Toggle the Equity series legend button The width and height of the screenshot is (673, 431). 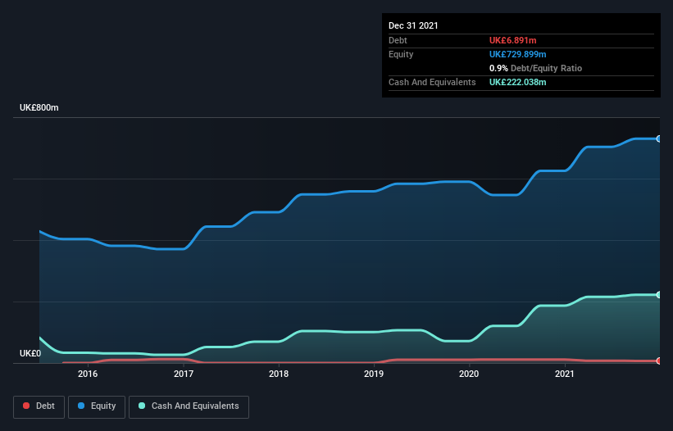(97, 406)
